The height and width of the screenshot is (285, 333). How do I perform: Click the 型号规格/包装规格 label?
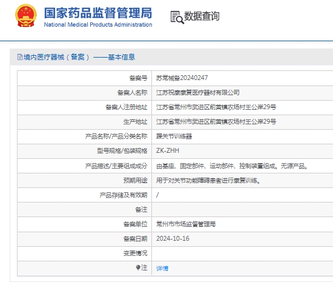point(122,151)
